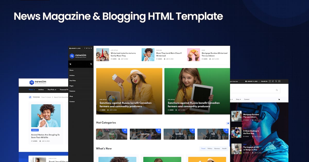
Task: Open the Sanctions headline on the yellow card
Action: (126, 105)
